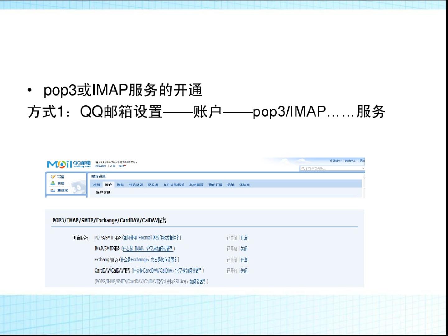The width and height of the screenshot is (448, 336).
Task: Switch to the 常规 settings tab
Action: [x=97, y=185]
